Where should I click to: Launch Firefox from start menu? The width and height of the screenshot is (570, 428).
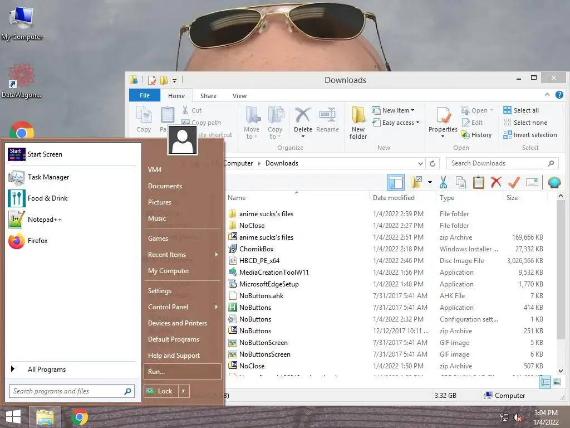click(x=72, y=241)
